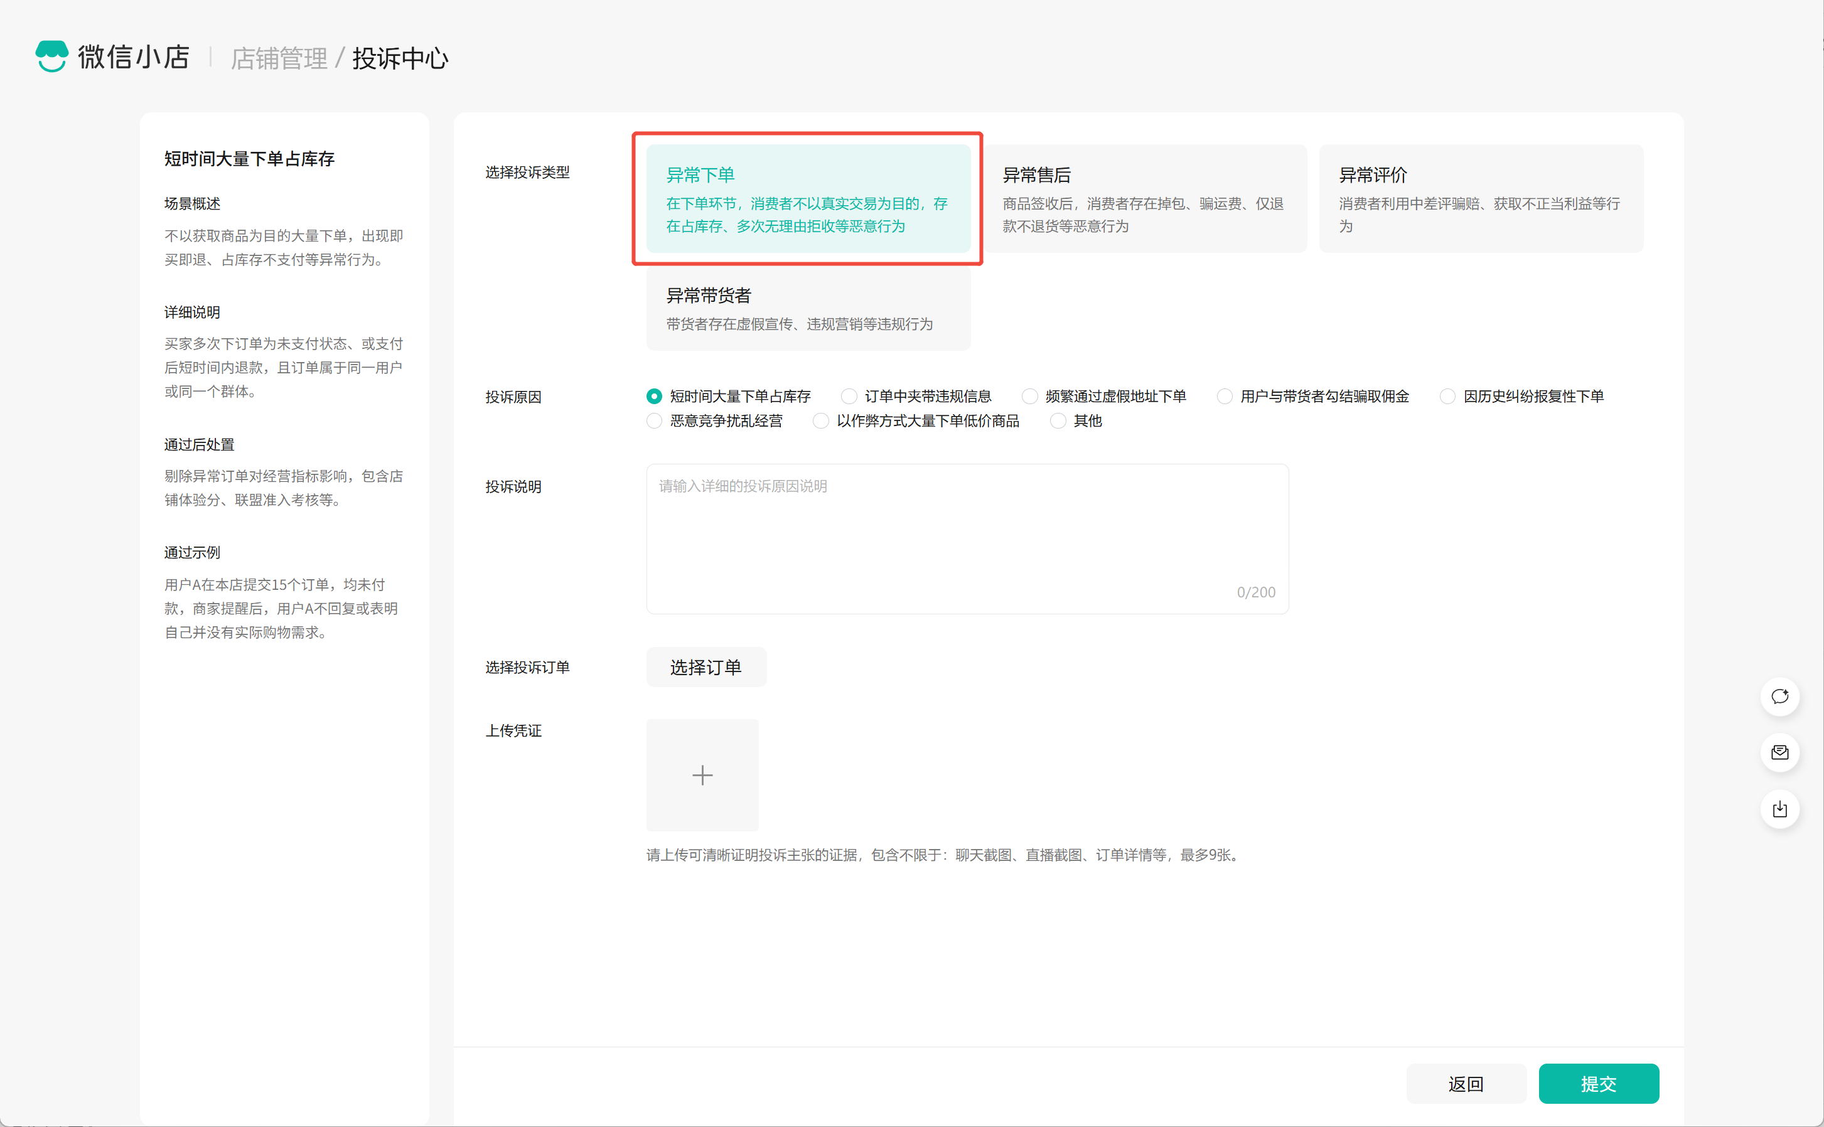The height and width of the screenshot is (1127, 1824).
Task: Choose 恶意竞争扰乱经营 radio button
Action: click(654, 420)
